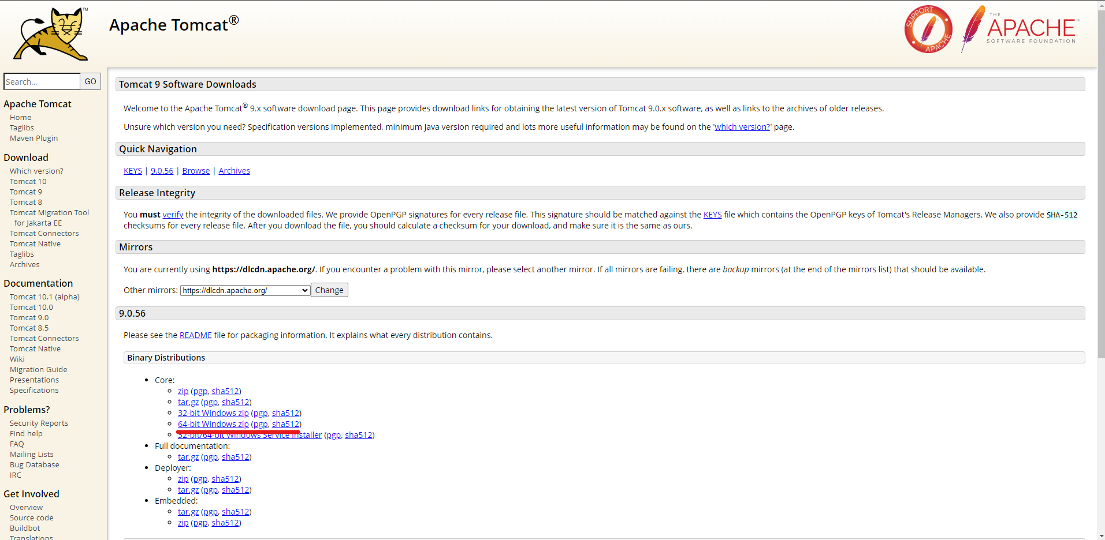Go to Tomcat 9 download page
This screenshot has width=1105, height=540.
click(x=26, y=192)
